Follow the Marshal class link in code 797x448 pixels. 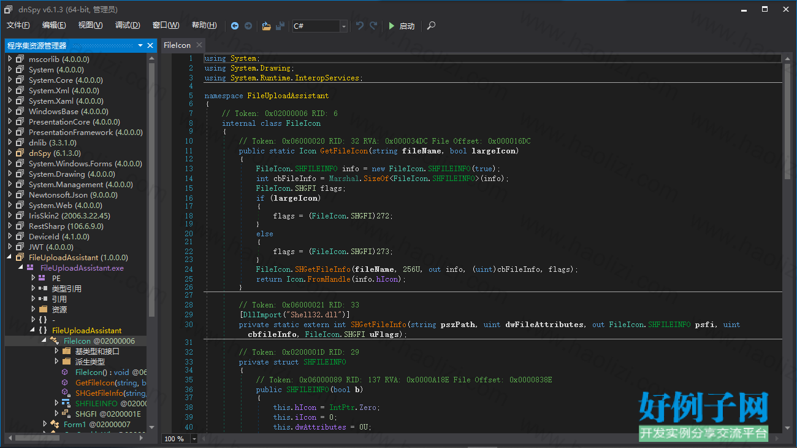pyautogui.click(x=345, y=179)
